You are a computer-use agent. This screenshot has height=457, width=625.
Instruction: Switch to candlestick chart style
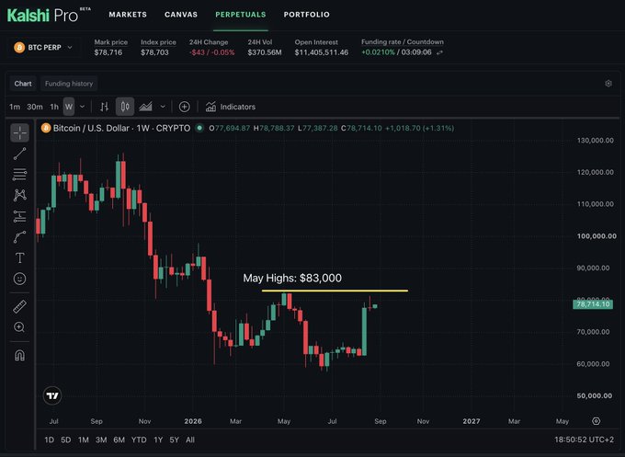click(x=125, y=107)
